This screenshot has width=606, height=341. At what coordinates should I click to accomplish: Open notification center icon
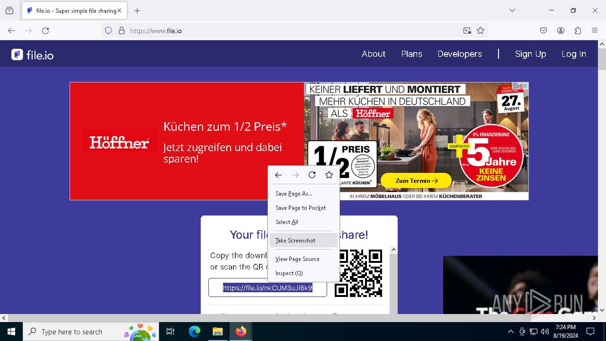(x=590, y=332)
